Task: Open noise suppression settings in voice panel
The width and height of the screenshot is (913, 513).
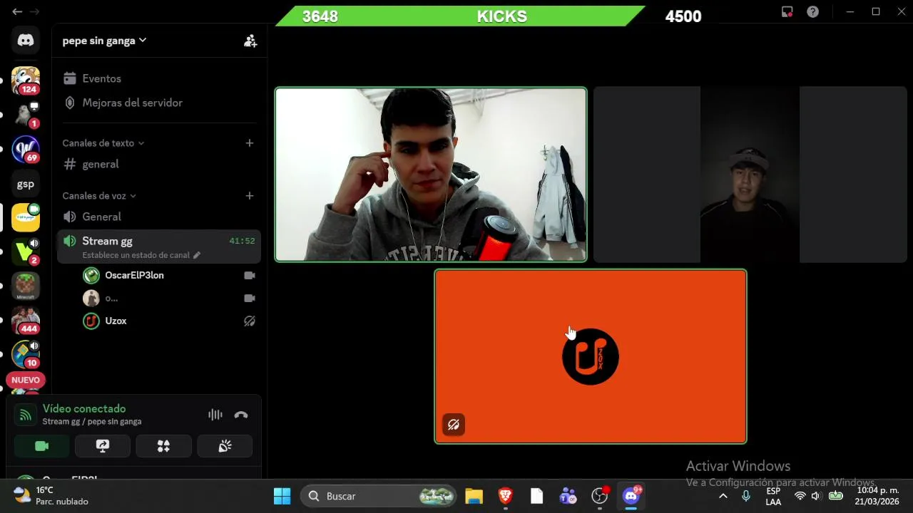Action: [x=215, y=415]
